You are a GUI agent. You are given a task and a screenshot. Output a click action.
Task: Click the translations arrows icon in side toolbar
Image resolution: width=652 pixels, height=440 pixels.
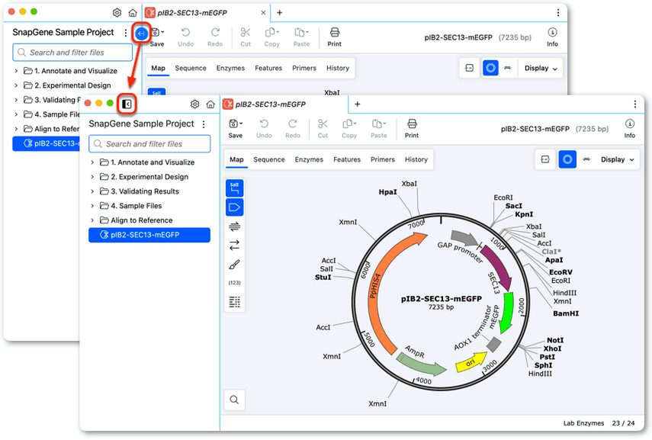235,246
